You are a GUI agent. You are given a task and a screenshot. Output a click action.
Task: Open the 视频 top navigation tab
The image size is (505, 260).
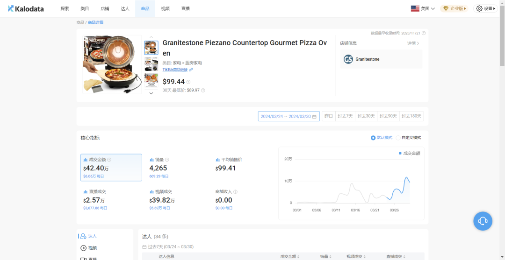[x=165, y=9]
